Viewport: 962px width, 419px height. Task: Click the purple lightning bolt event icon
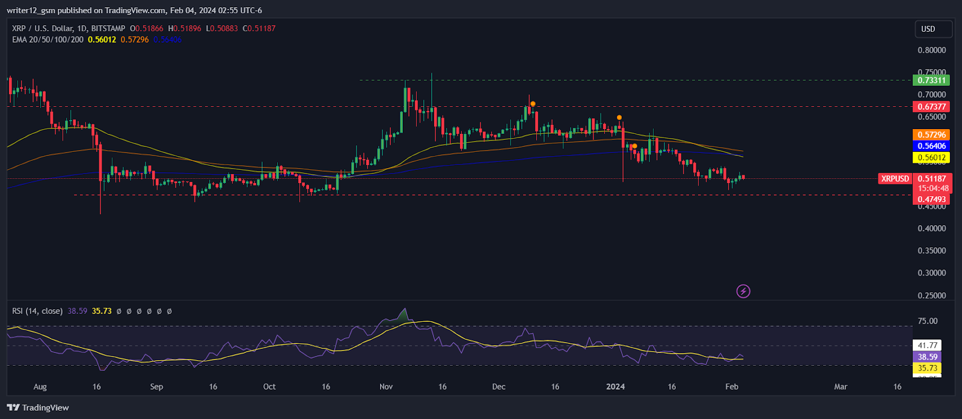point(743,292)
